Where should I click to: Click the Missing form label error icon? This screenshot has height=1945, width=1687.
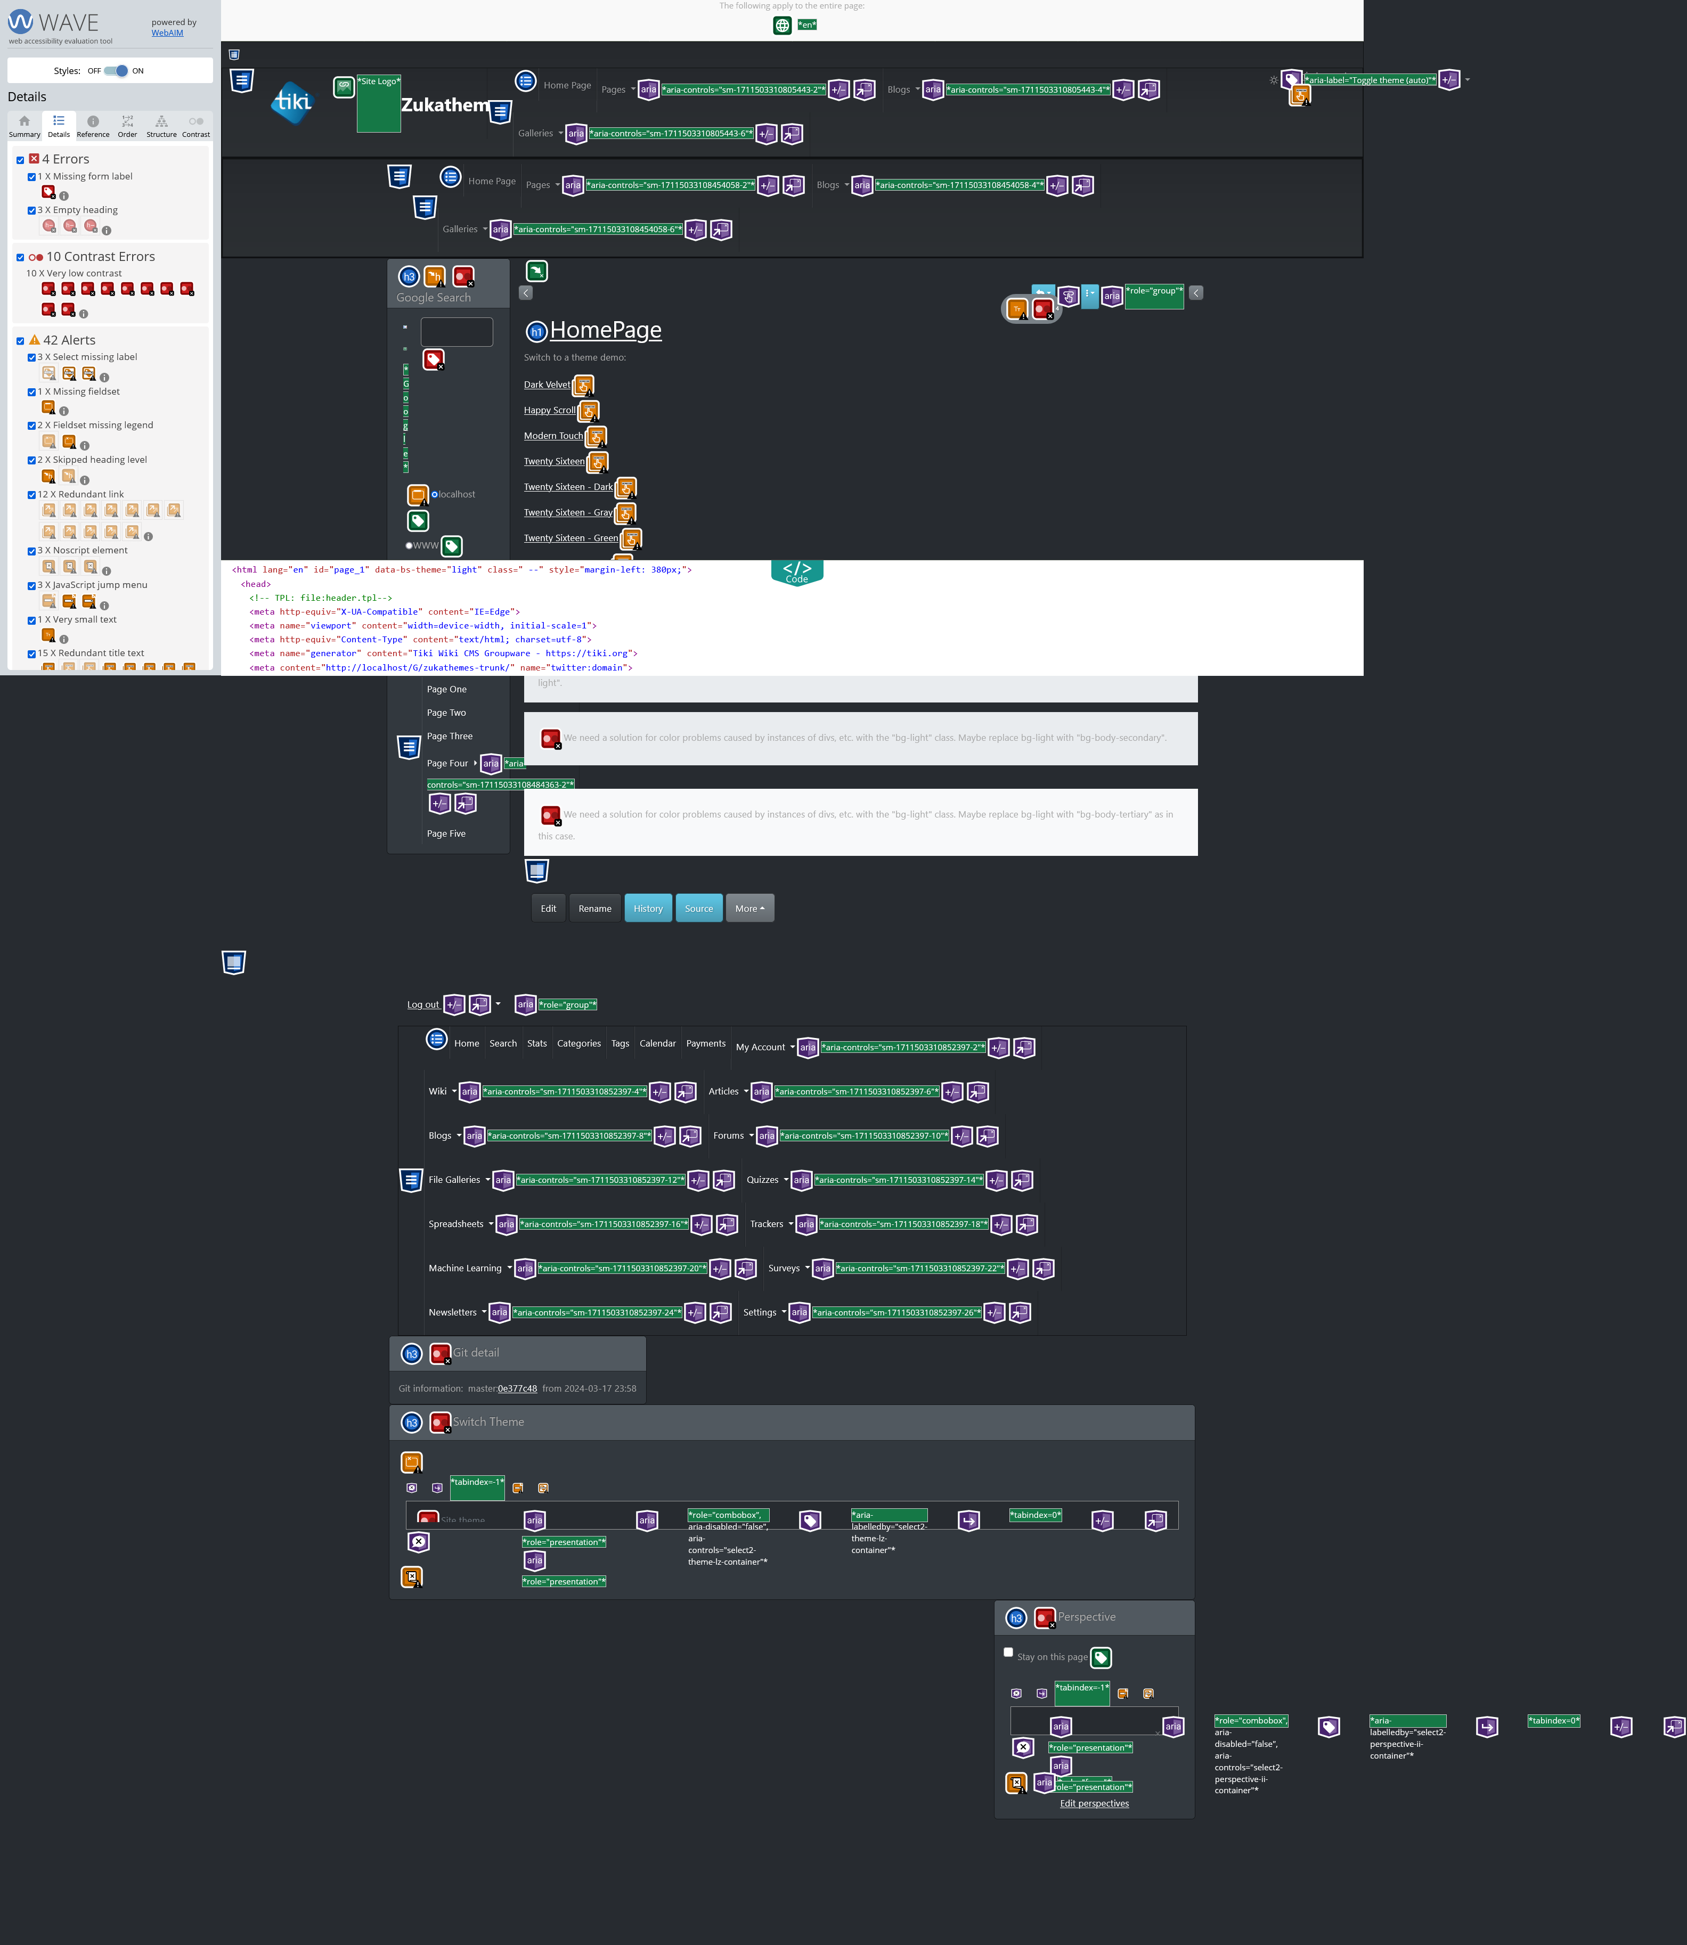48,192
